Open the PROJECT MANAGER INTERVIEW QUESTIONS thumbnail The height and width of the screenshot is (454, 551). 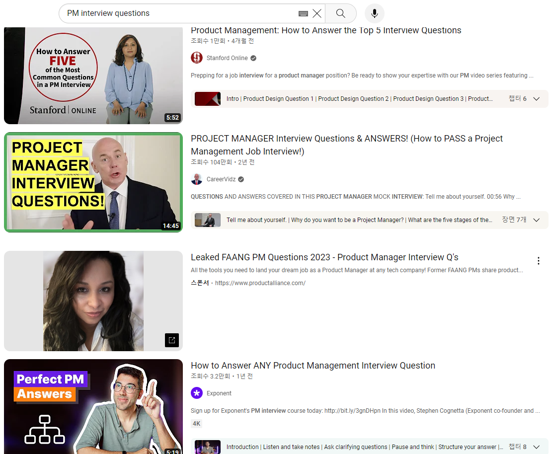click(93, 182)
